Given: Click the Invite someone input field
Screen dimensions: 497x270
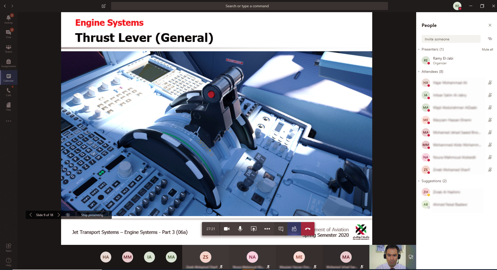Looking at the screenshot, I should click(x=451, y=39).
